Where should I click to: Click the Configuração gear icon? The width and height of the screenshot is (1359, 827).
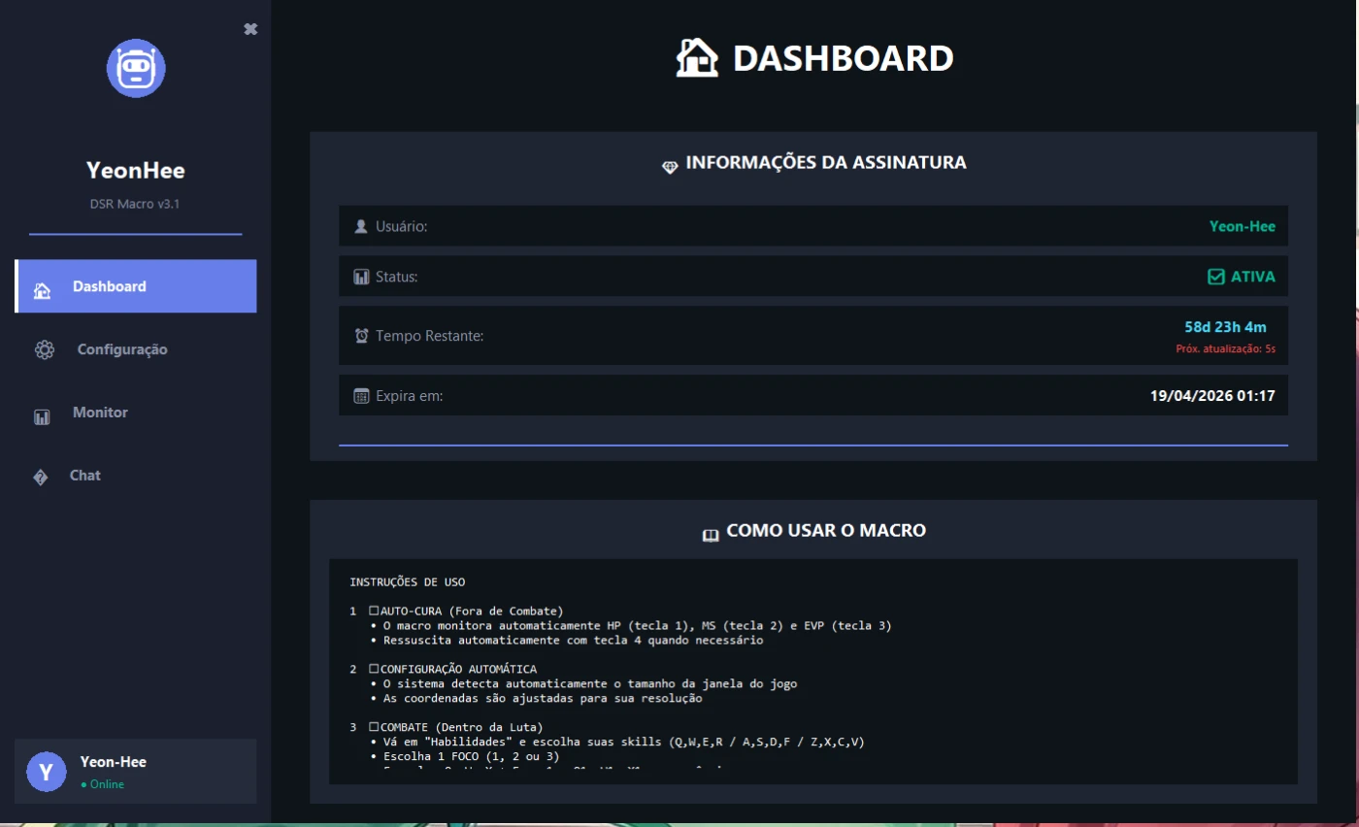point(44,350)
